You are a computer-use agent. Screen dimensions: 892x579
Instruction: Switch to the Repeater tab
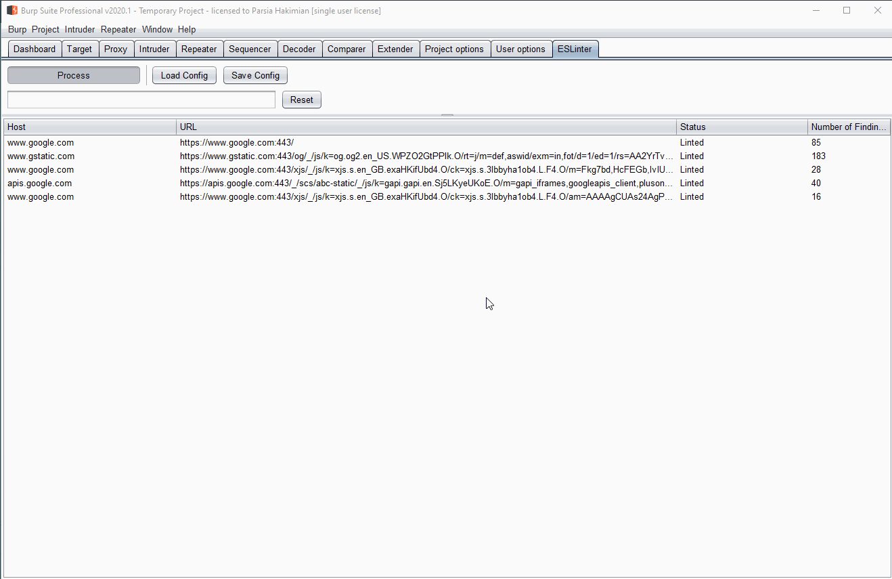tap(199, 49)
